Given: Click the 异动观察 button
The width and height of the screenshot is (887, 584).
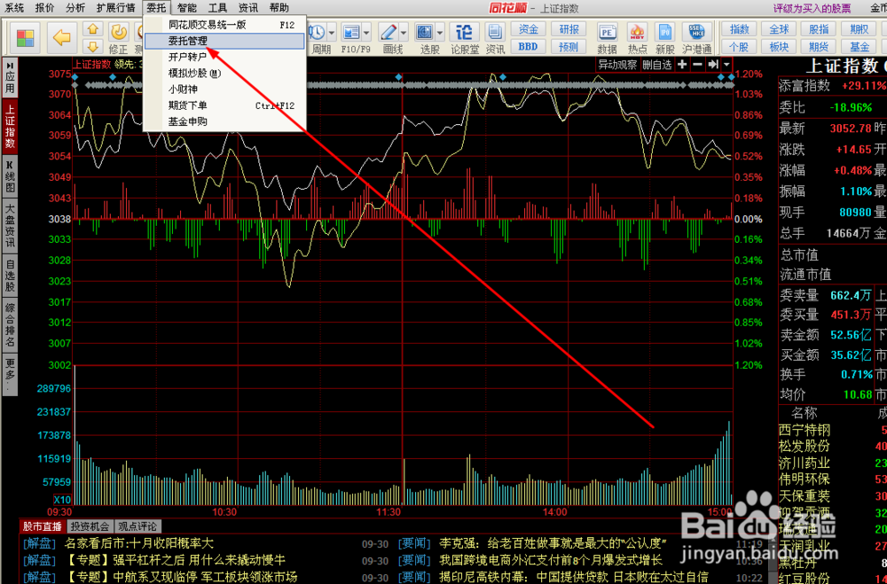Looking at the screenshot, I should click(x=617, y=65).
